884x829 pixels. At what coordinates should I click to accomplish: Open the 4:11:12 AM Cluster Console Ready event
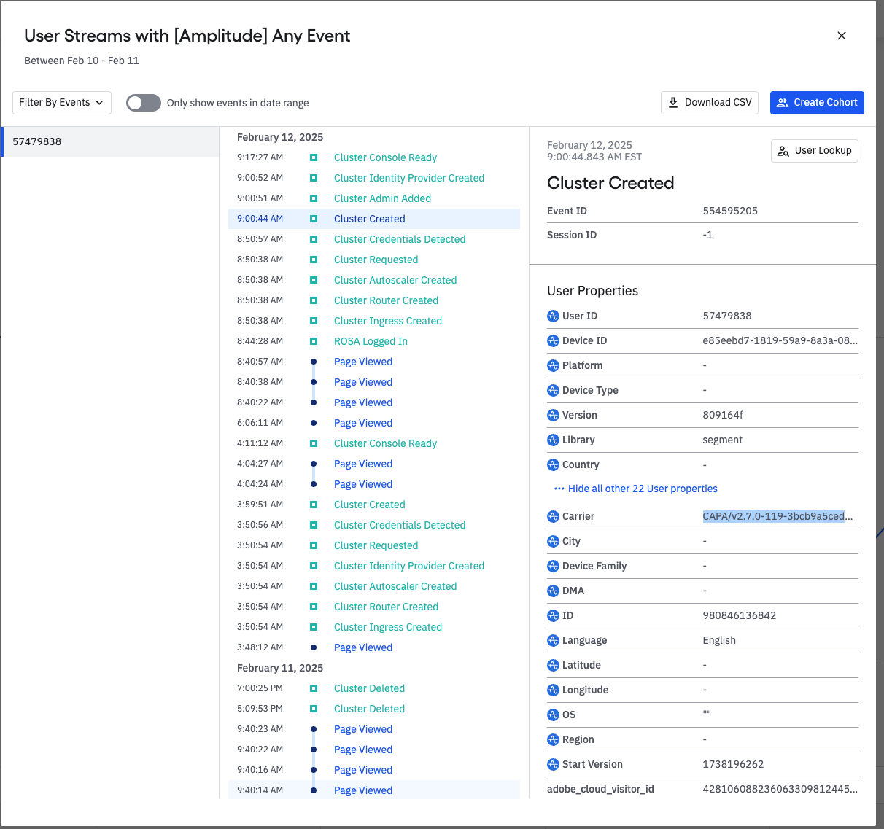tap(374, 443)
